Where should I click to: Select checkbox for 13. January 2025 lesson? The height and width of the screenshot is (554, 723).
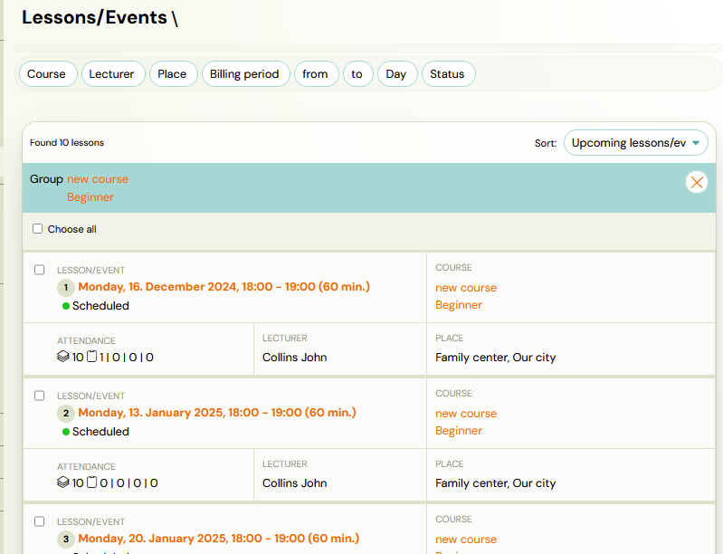[x=39, y=396]
